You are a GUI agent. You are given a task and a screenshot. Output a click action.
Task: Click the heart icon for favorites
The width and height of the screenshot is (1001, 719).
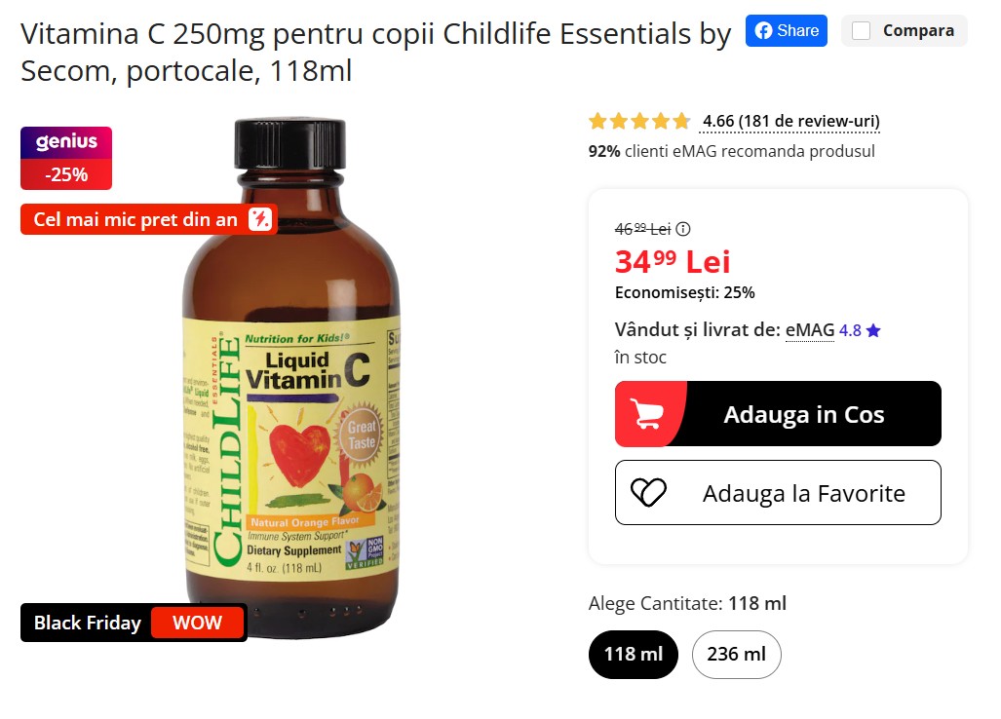click(648, 493)
